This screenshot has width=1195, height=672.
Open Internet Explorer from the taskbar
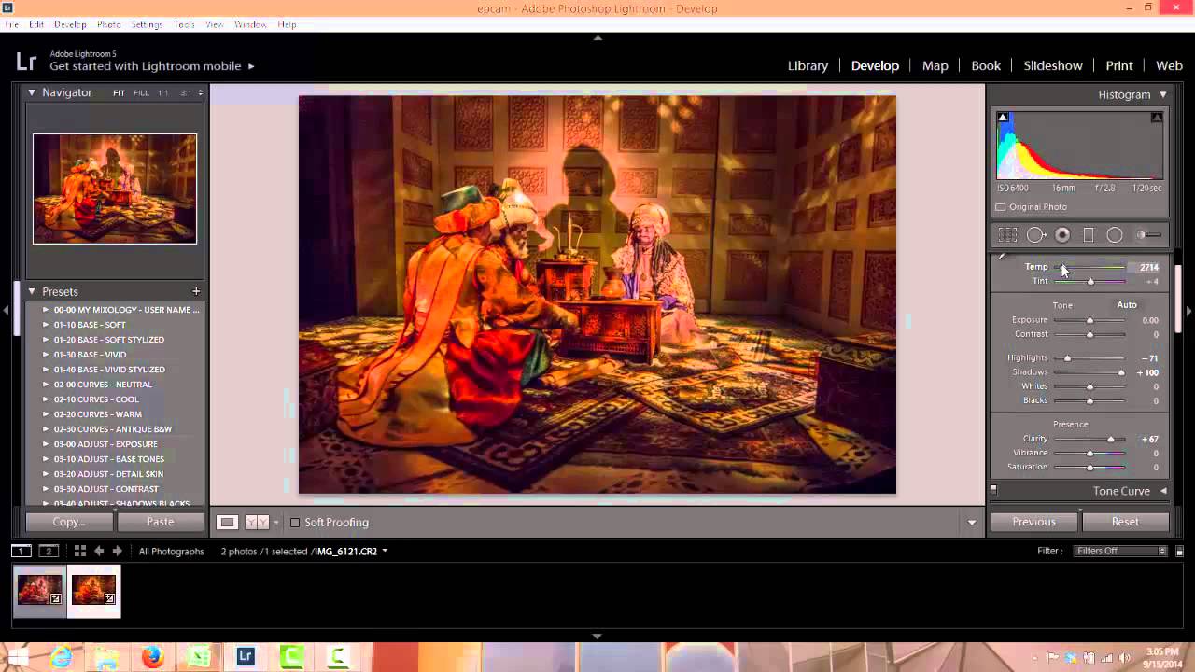(62, 657)
